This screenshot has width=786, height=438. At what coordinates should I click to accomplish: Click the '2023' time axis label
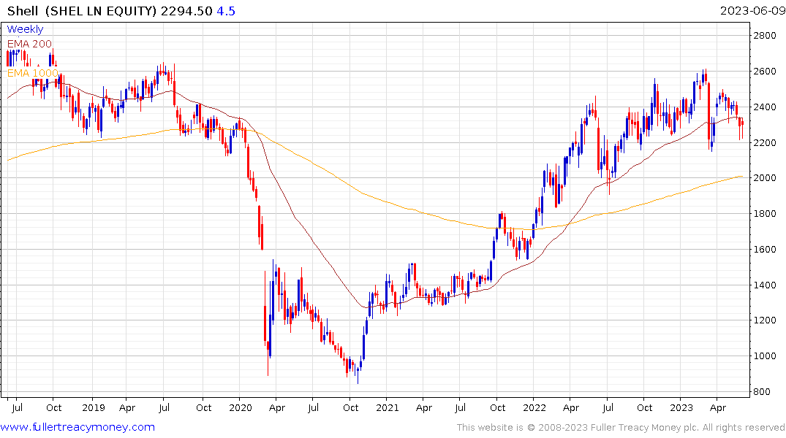coord(681,407)
